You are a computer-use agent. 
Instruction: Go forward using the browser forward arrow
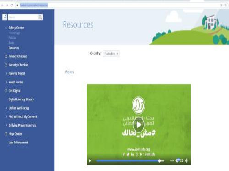[x=7, y=6]
